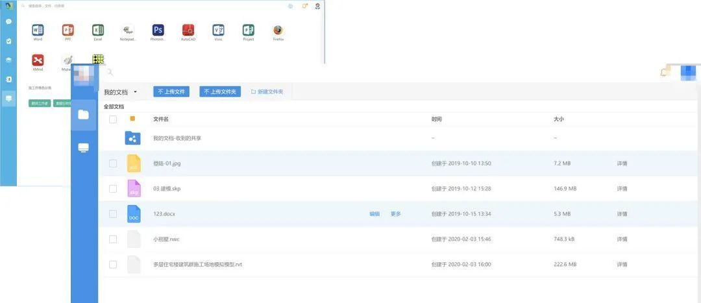Launch AutoCAD from the app grid

pos(188,30)
